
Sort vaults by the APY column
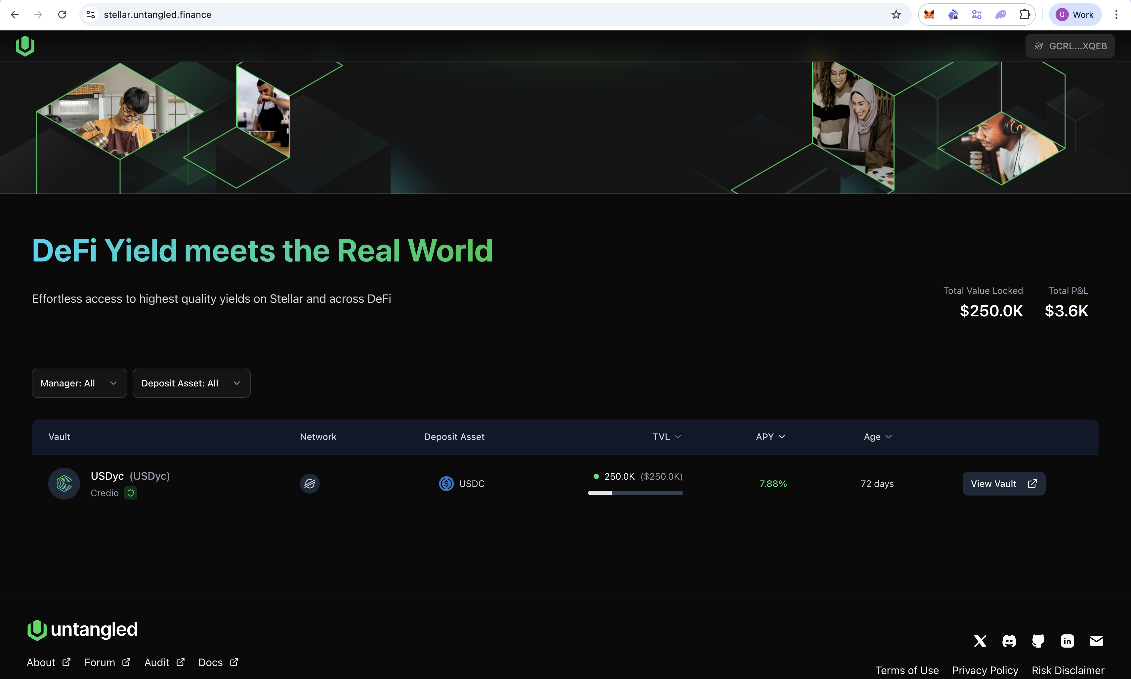tap(770, 436)
